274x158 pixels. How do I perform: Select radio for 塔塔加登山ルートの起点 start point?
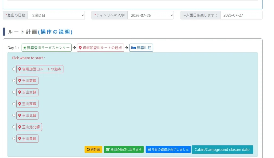point(14,69)
